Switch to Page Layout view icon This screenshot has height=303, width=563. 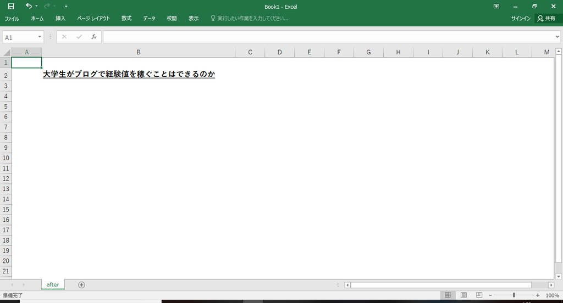[x=463, y=295]
